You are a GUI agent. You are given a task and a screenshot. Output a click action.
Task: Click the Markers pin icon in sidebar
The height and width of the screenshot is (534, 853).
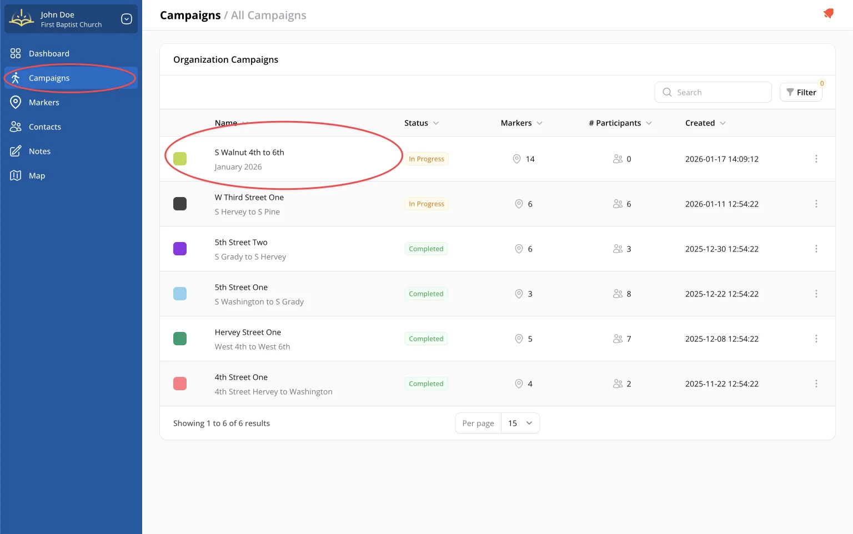click(16, 102)
